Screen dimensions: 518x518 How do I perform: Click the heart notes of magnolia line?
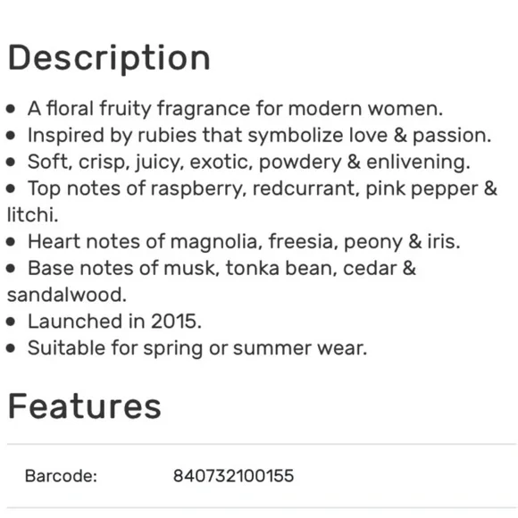(244, 242)
